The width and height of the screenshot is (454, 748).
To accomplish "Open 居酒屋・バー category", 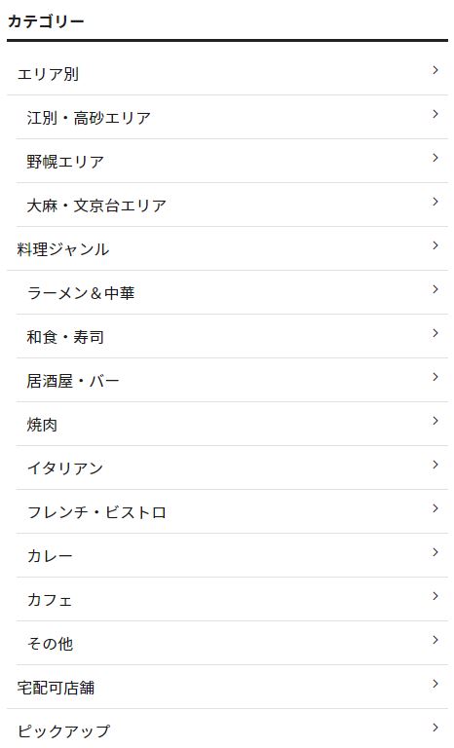I will [x=232, y=381].
